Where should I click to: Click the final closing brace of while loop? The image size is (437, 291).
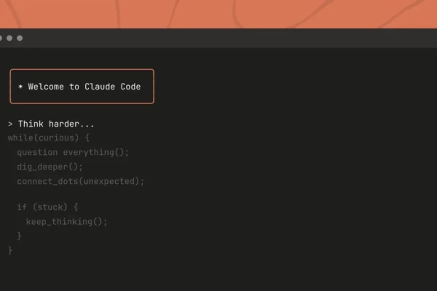click(10, 250)
